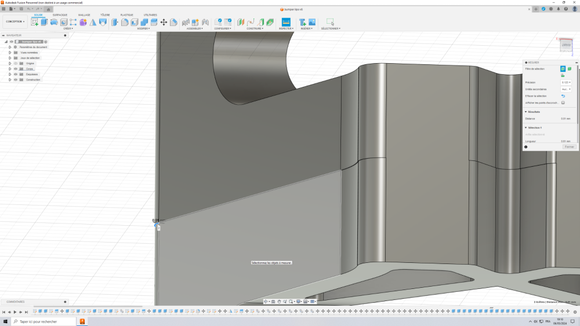Switch to the Surfacique tab
580x326 pixels.
pyautogui.click(x=60, y=15)
